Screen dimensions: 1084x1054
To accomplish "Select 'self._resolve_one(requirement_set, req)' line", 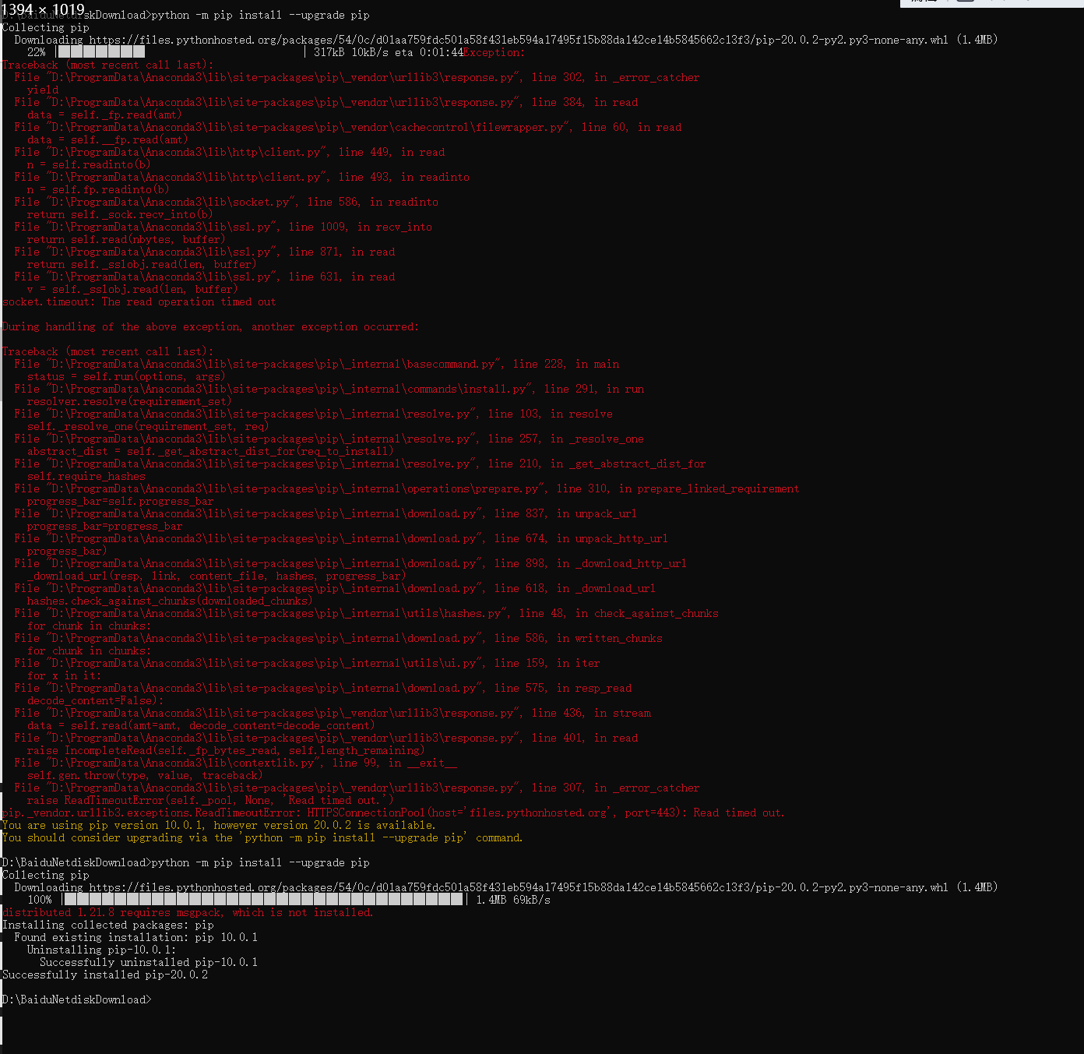I will tap(147, 426).
